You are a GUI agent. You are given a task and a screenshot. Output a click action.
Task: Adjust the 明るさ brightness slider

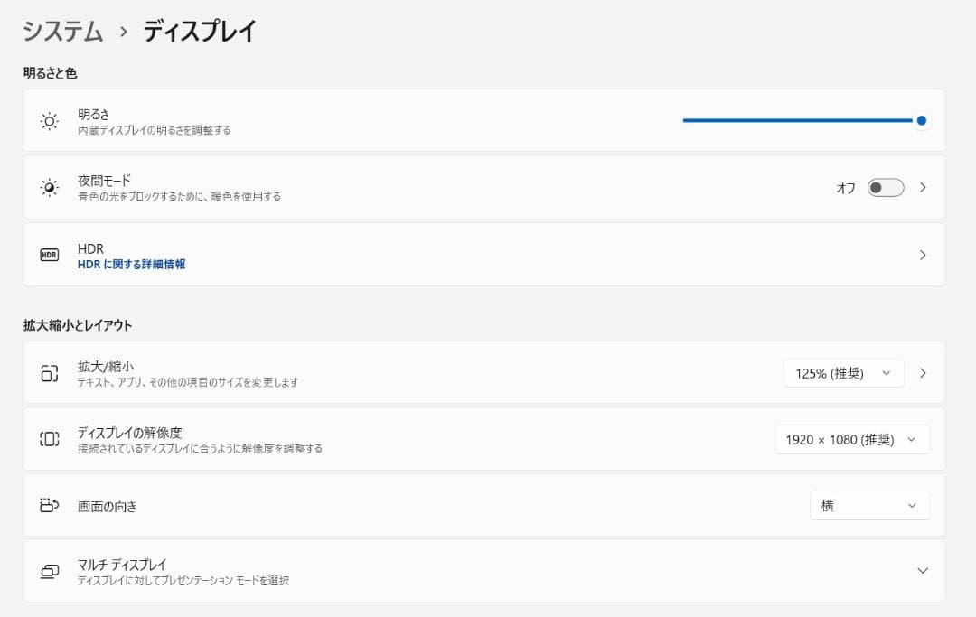click(x=921, y=118)
